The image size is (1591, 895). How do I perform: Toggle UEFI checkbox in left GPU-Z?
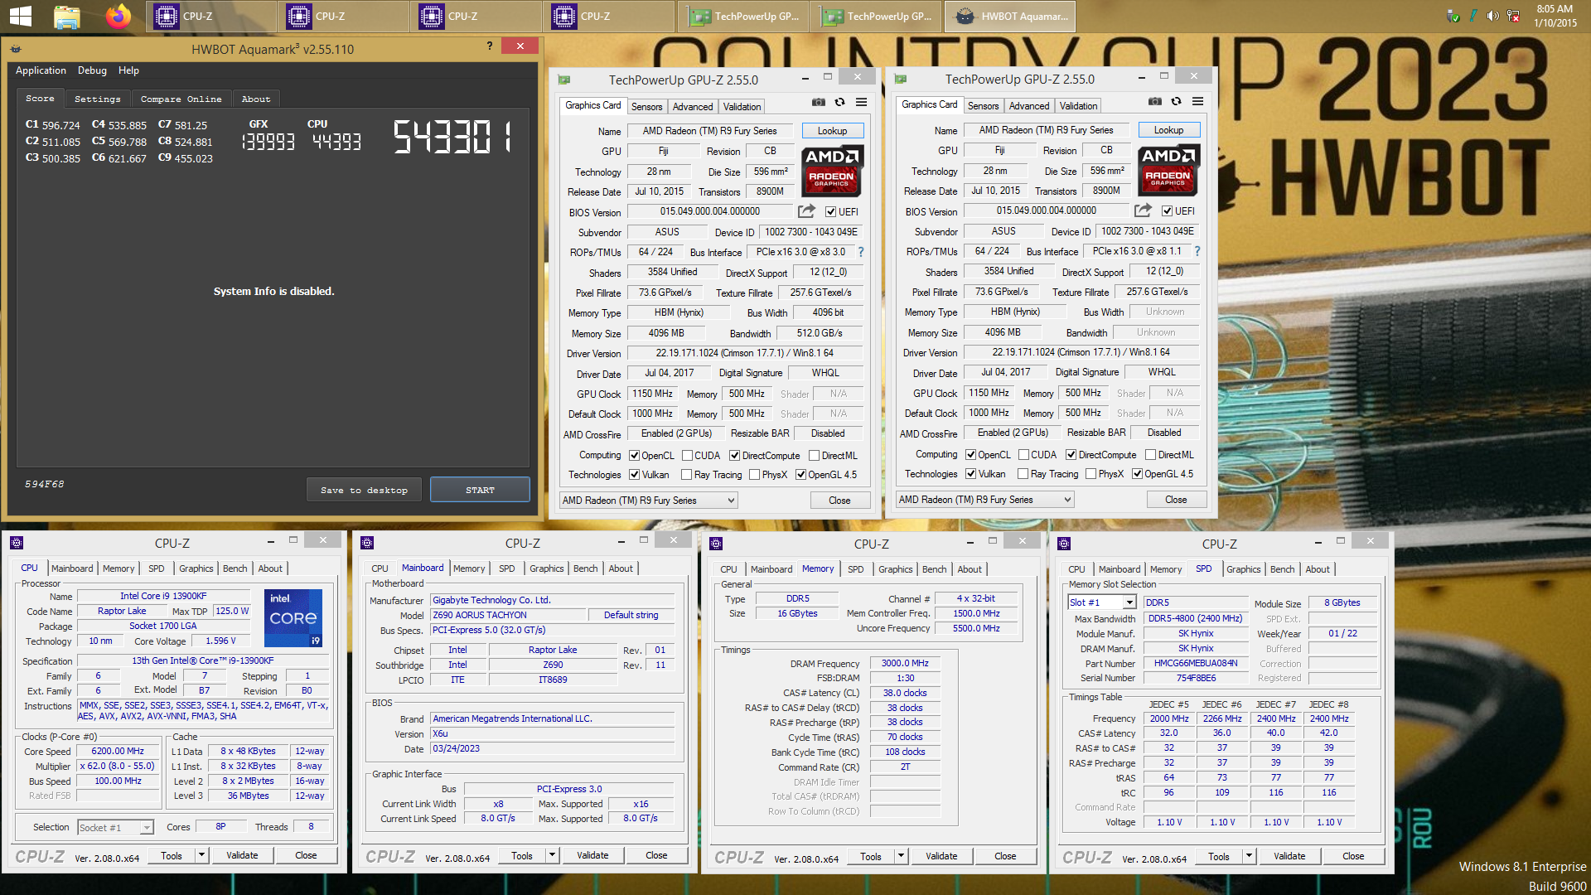click(x=831, y=212)
